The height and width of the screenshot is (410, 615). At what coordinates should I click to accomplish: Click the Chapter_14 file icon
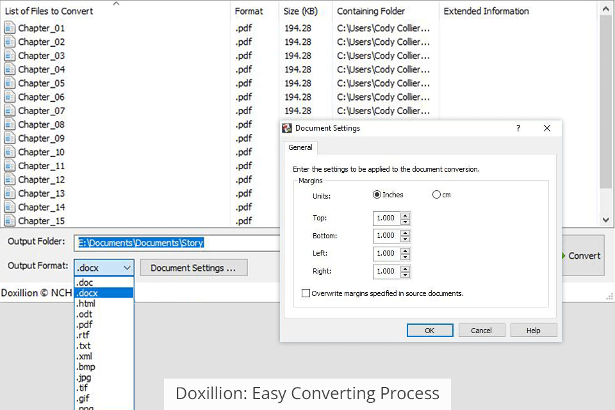(10, 207)
